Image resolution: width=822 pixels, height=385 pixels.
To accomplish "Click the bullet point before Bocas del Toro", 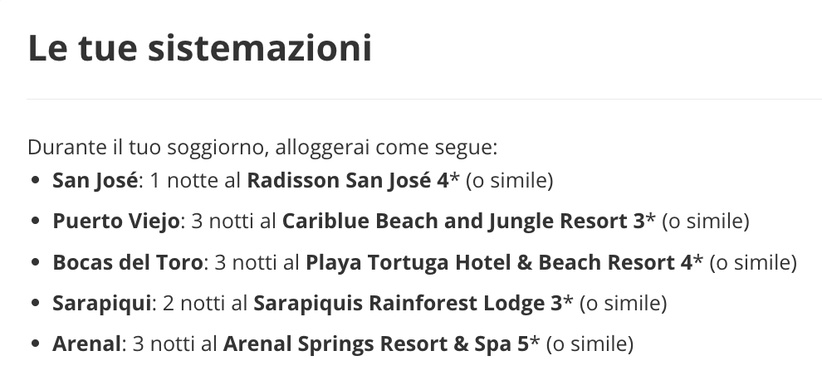I will 36,262.
